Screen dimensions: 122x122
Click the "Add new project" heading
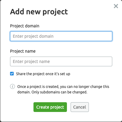click(39, 12)
